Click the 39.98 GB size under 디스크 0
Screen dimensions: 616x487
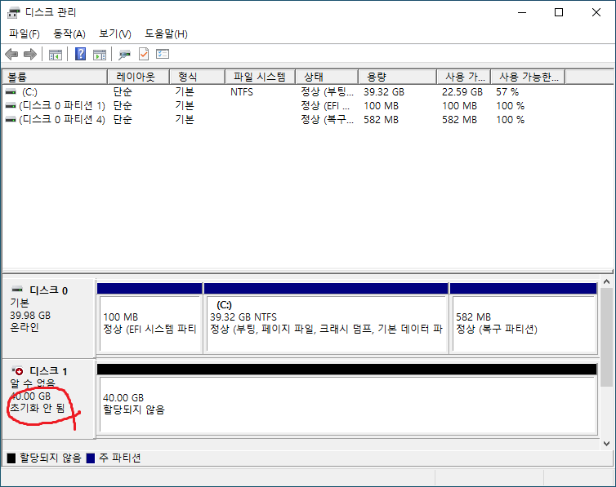tap(30, 315)
